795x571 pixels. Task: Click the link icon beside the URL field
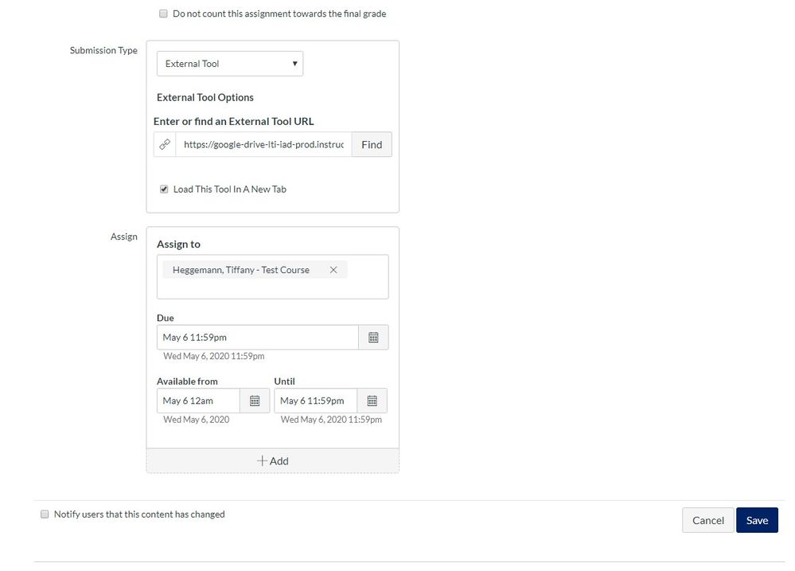coord(165,145)
